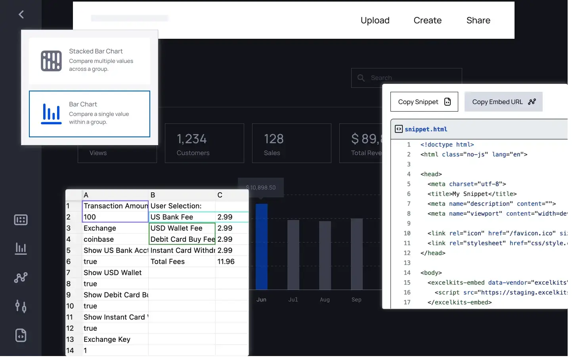The image size is (572, 362).
Task: Open the Upload menu
Action: [x=375, y=20]
